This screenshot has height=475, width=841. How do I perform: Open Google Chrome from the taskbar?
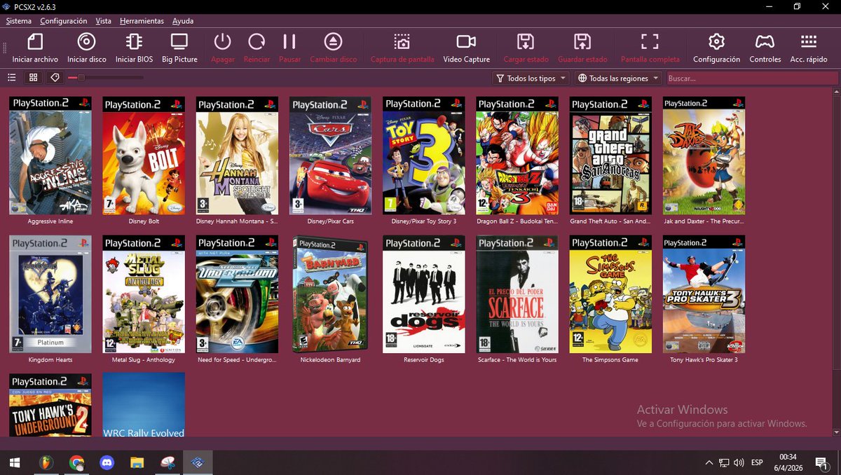[77, 462]
